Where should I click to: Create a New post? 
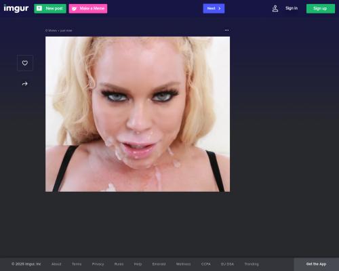50,9
